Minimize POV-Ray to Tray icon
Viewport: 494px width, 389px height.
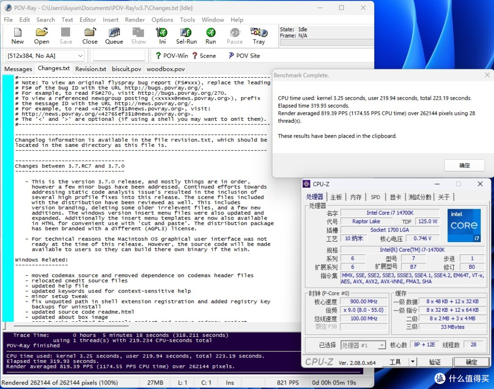[x=259, y=32]
